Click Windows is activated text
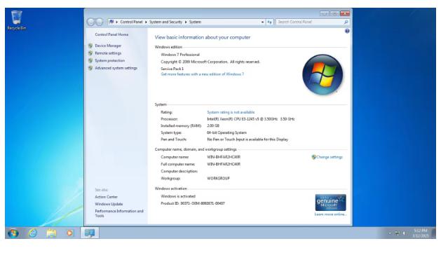Viewport: 441px width, 253px height. point(178,196)
